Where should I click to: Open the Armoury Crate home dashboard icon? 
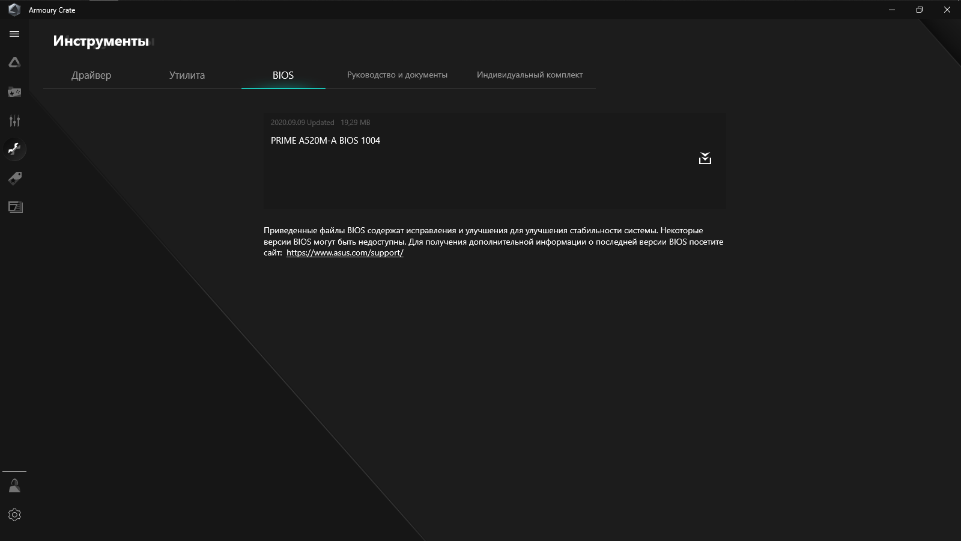pos(14,63)
